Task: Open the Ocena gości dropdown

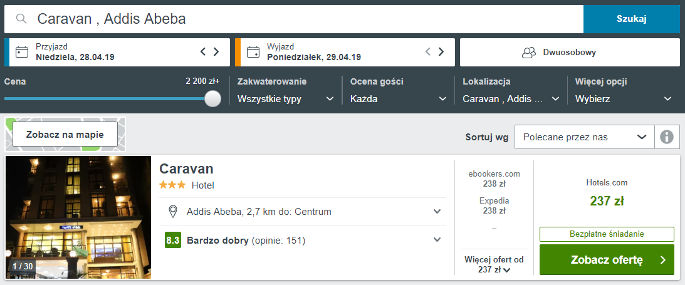Action: (x=399, y=99)
